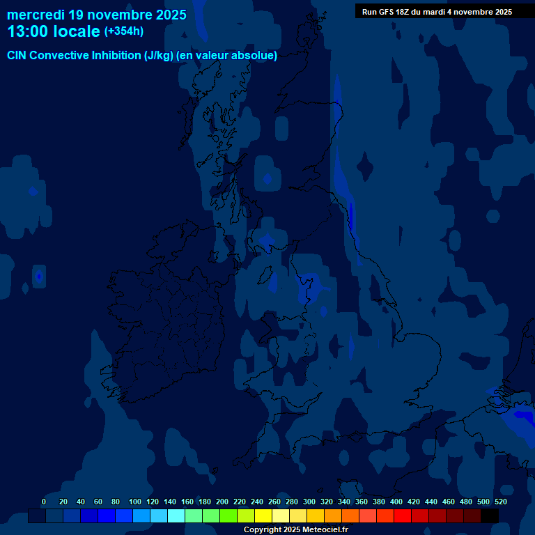535x535 pixels.
Task: Click the '(+354h)' forecast offset text
Action: pos(123,31)
